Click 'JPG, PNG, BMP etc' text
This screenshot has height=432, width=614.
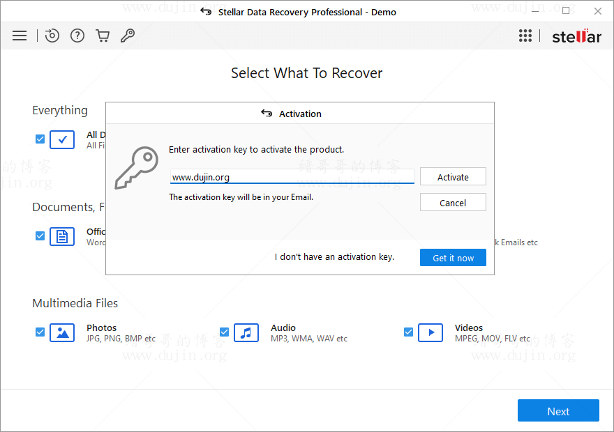[x=121, y=339]
